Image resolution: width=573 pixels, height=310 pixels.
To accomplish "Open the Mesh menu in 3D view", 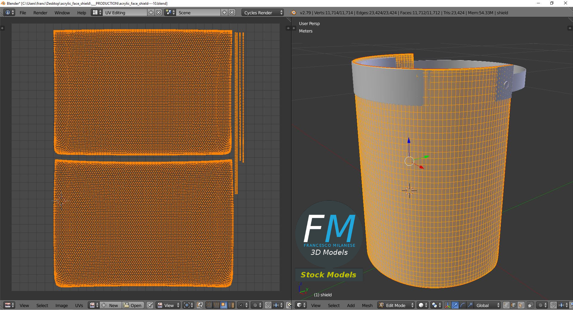I will 367,306.
